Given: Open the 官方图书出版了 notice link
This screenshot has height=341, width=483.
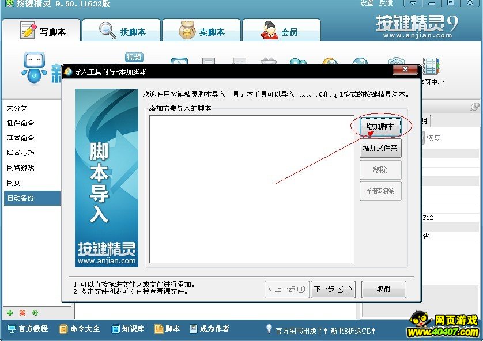Looking at the screenshot, I should pos(325,331).
